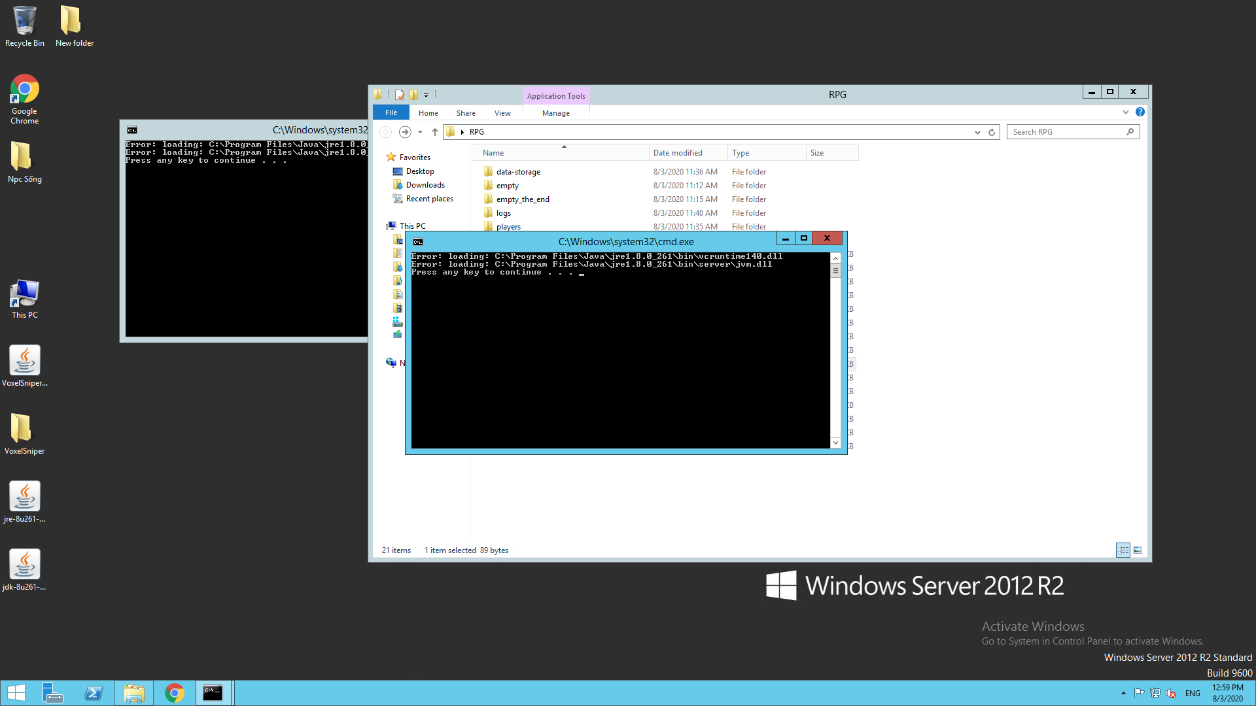Viewport: 1256px width, 706px height.
Task: Open Server Manager from the taskbar
Action: pyautogui.click(x=52, y=693)
